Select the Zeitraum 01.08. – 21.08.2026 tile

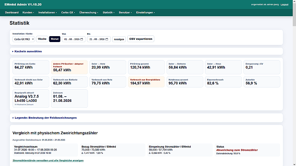(x=69, y=98)
